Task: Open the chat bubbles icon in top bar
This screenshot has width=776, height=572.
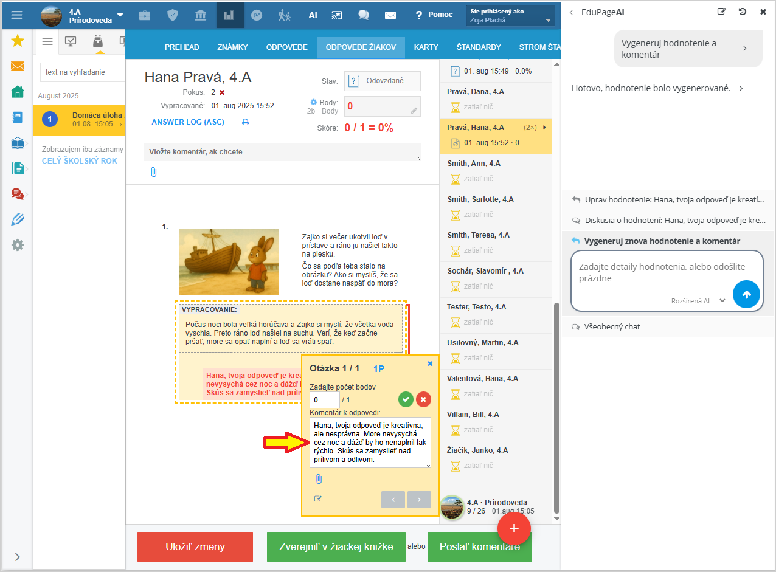Action: [x=364, y=15]
